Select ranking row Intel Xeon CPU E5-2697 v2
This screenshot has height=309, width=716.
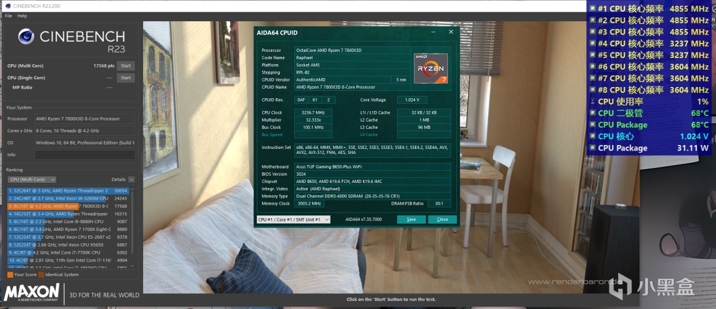pyautogui.click(x=68, y=236)
